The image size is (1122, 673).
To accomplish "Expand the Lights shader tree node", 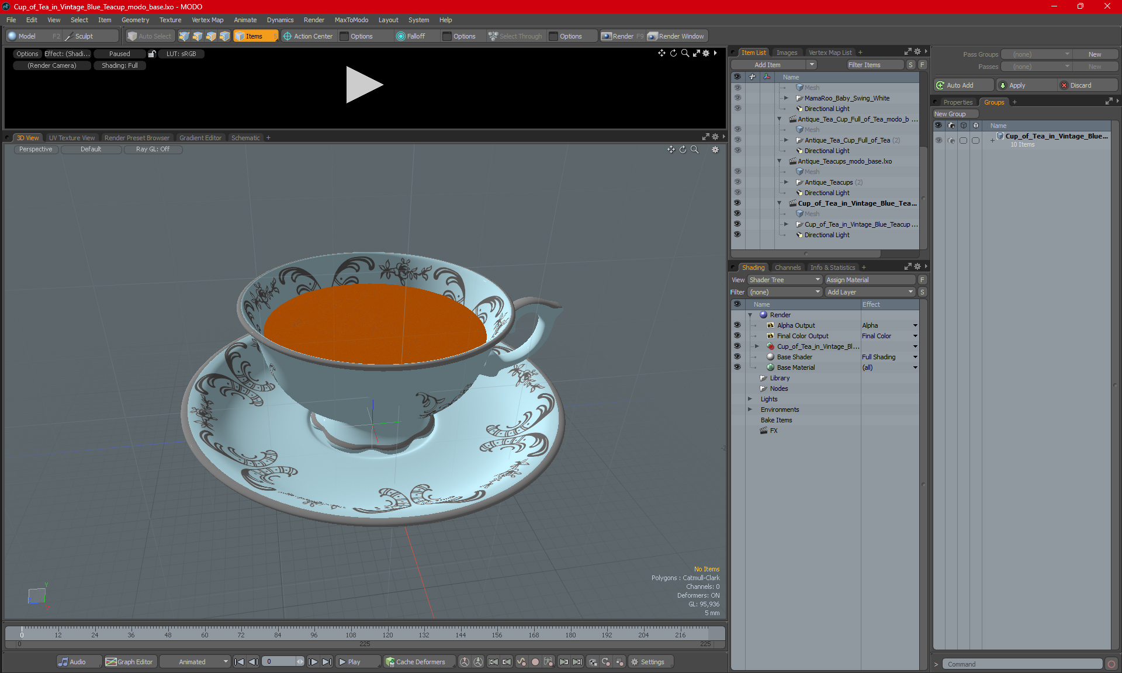I will pos(750,399).
